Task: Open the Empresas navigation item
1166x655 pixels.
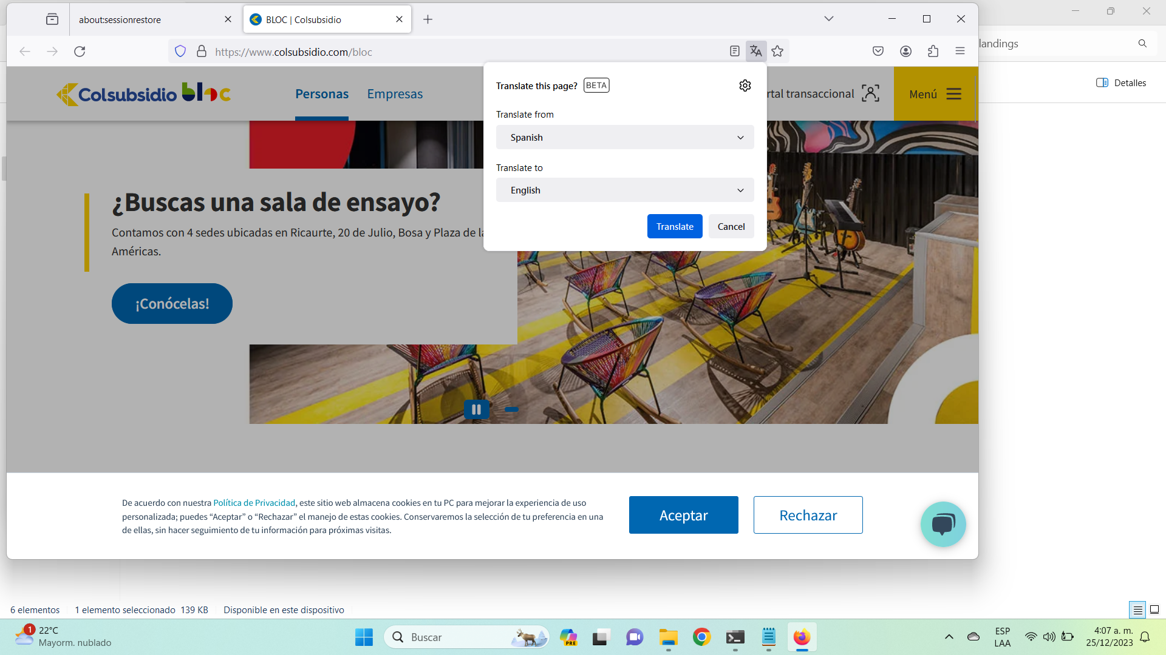Action: tap(395, 94)
